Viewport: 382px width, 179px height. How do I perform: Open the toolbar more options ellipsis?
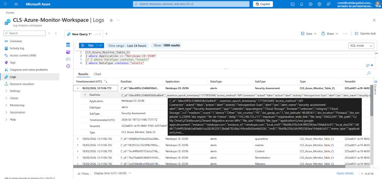(x=345, y=33)
